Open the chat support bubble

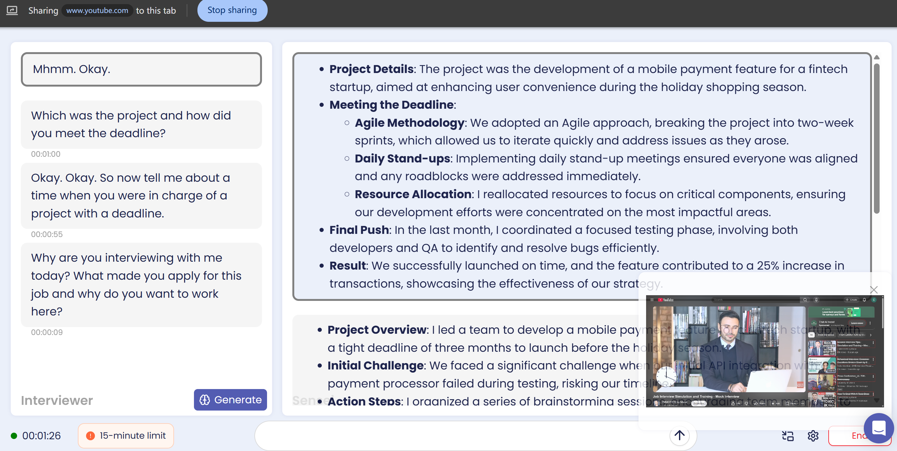[x=878, y=428]
